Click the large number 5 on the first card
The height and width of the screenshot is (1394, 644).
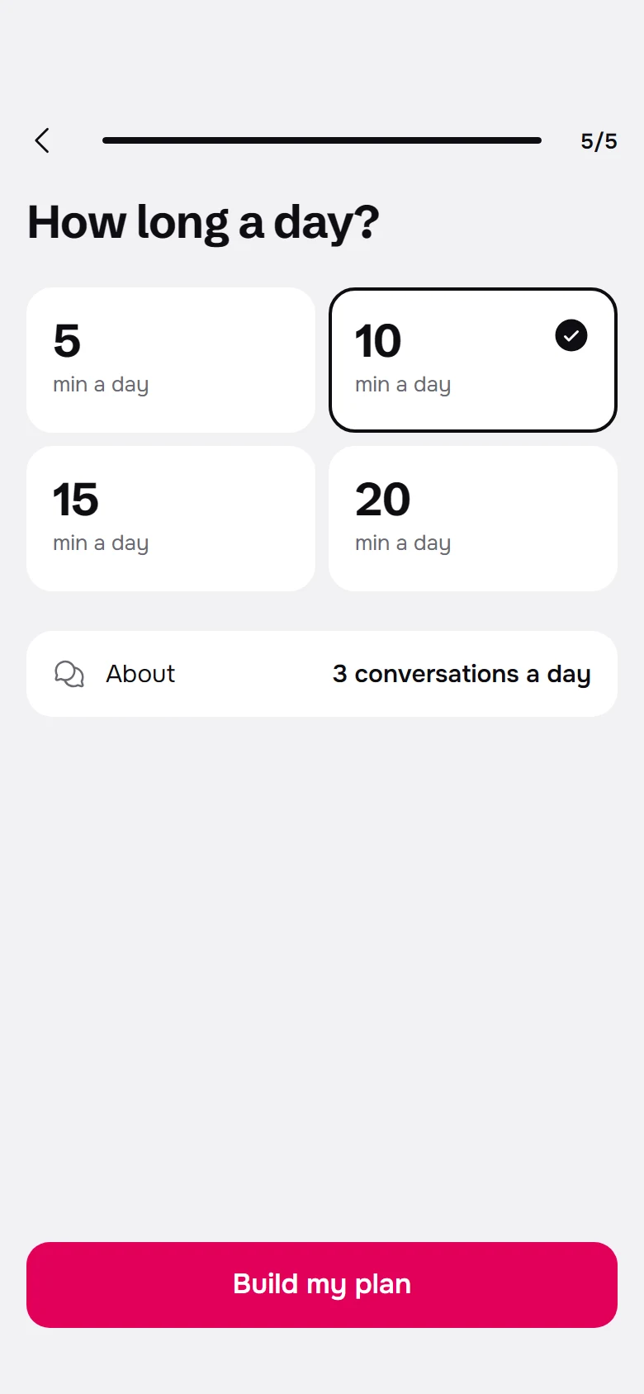tap(67, 341)
